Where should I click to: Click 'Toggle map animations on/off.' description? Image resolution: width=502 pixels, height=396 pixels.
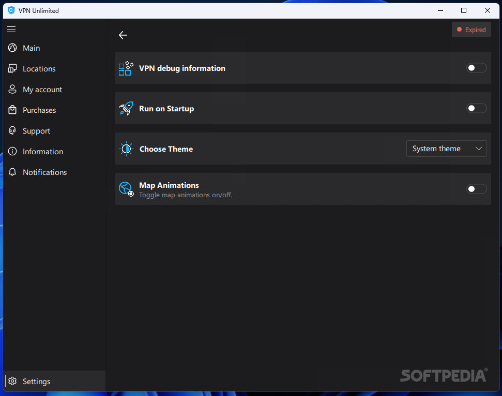(186, 195)
